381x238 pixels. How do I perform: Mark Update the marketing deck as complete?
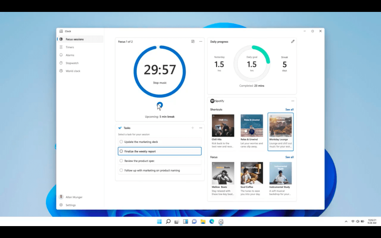[121, 142]
